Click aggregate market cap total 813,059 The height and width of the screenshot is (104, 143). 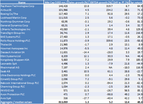pos(63,102)
